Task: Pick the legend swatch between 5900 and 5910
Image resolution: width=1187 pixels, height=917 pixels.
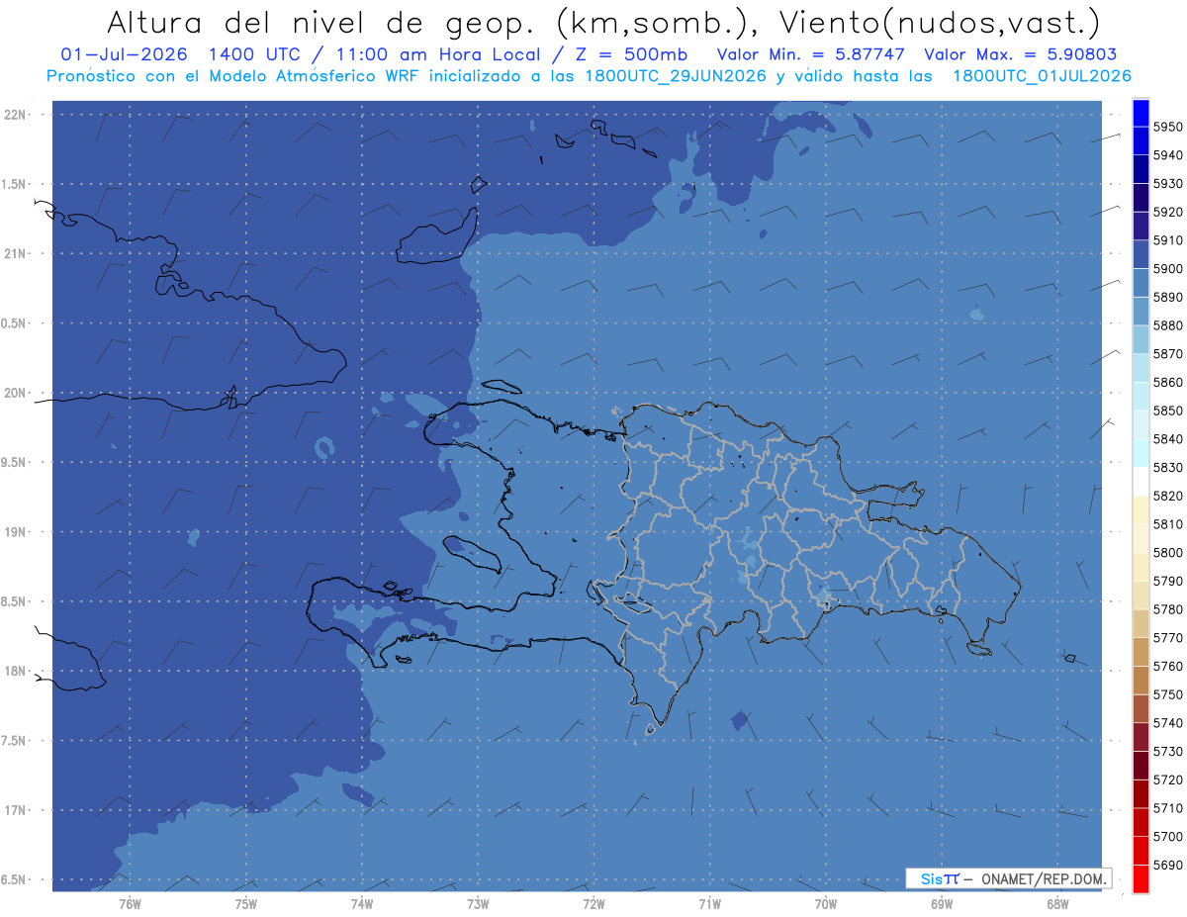Action: (1141, 254)
